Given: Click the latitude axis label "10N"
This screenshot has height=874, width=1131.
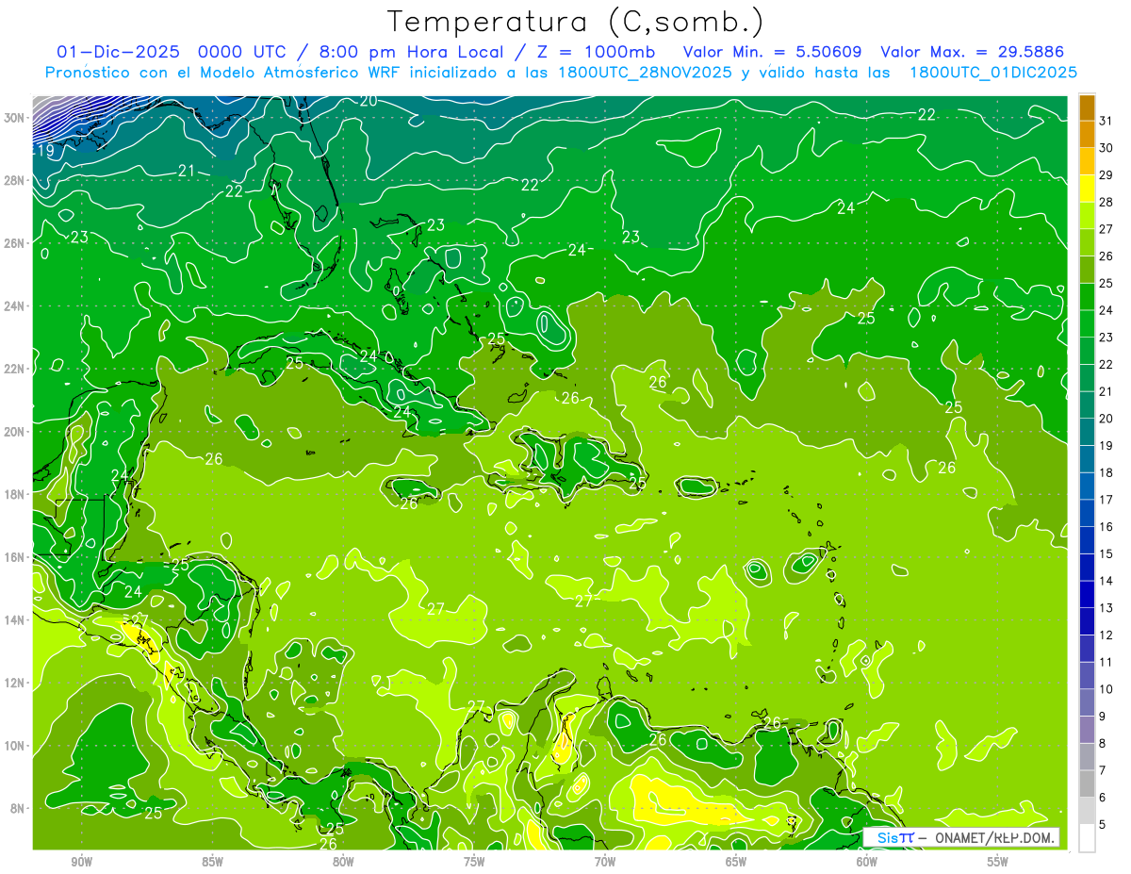Looking at the screenshot, I should (15, 746).
